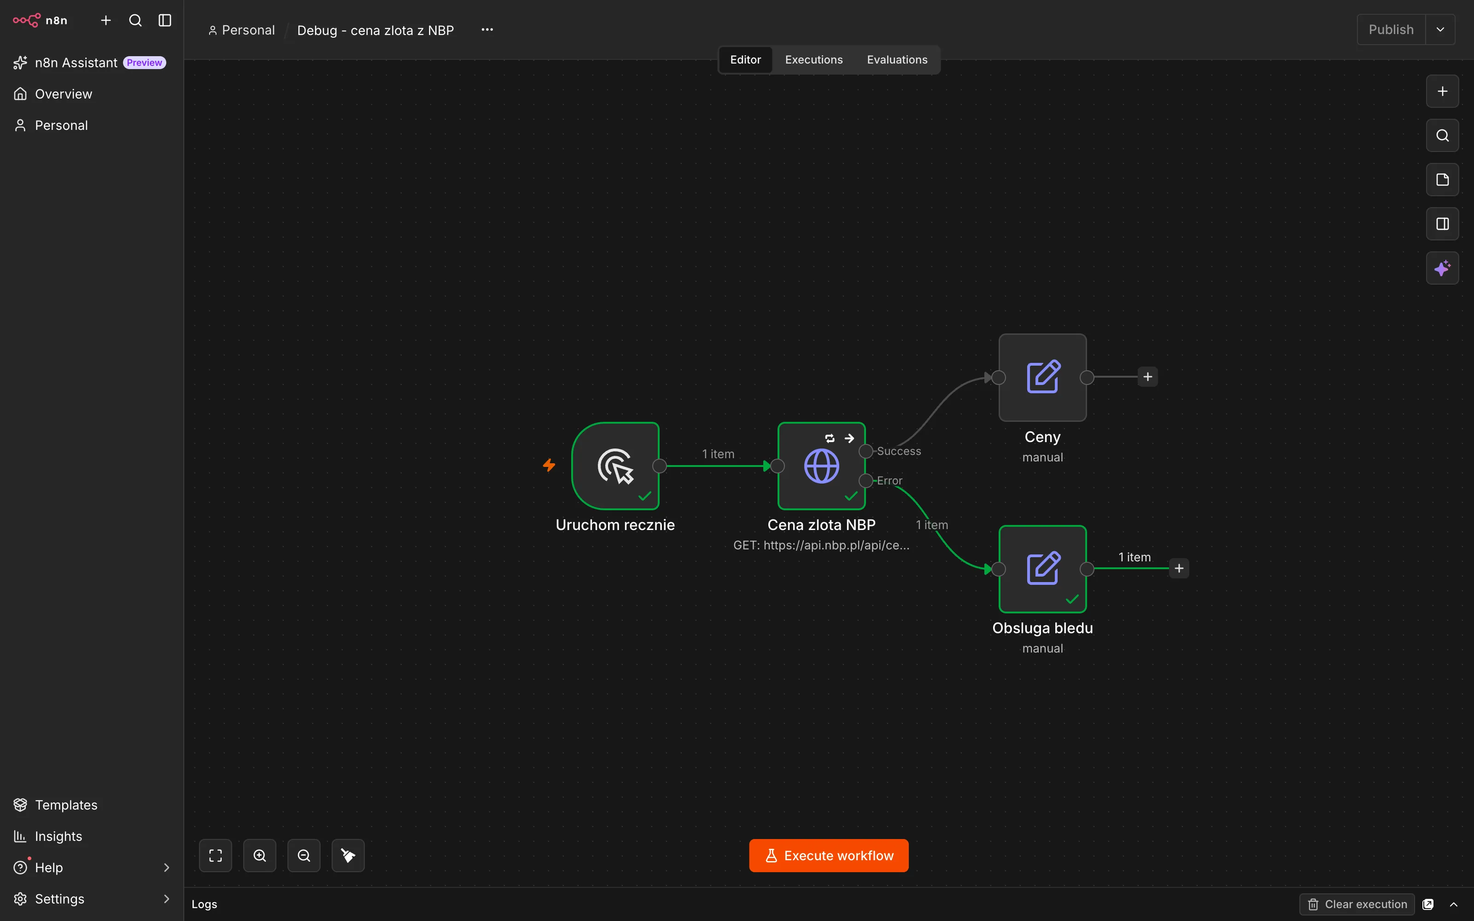This screenshot has height=921, width=1474.
Task: Click Success output connector
Action: click(x=866, y=451)
